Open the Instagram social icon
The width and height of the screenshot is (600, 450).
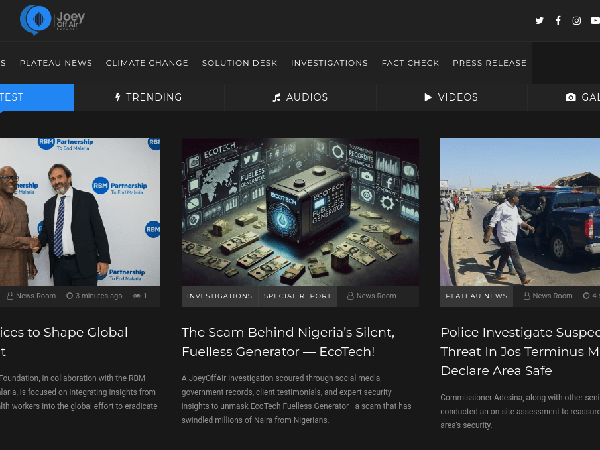[x=576, y=21]
